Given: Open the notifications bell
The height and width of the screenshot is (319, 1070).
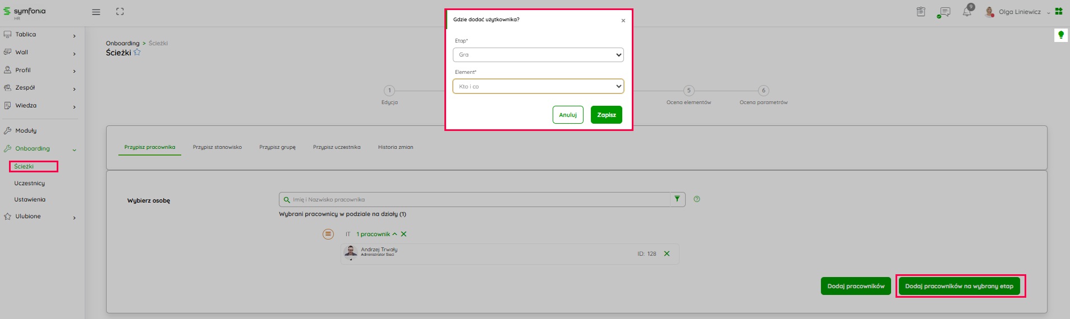Looking at the screenshot, I should point(967,12).
